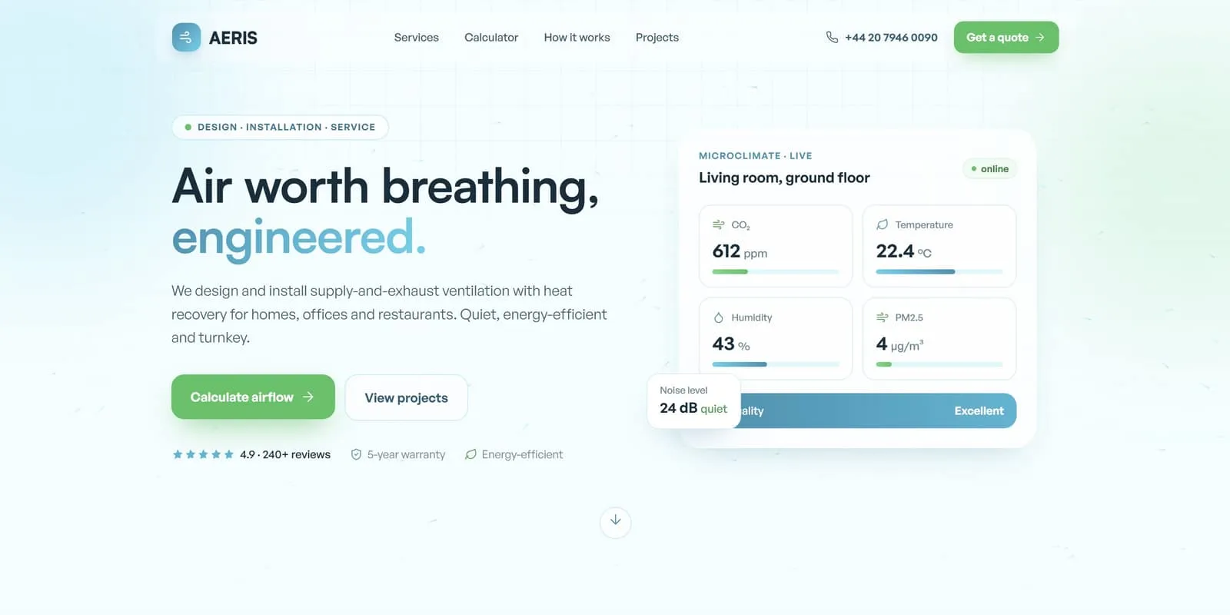Screen dimensions: 1230x615
Task: Click the View projects button
Action: 406,397
